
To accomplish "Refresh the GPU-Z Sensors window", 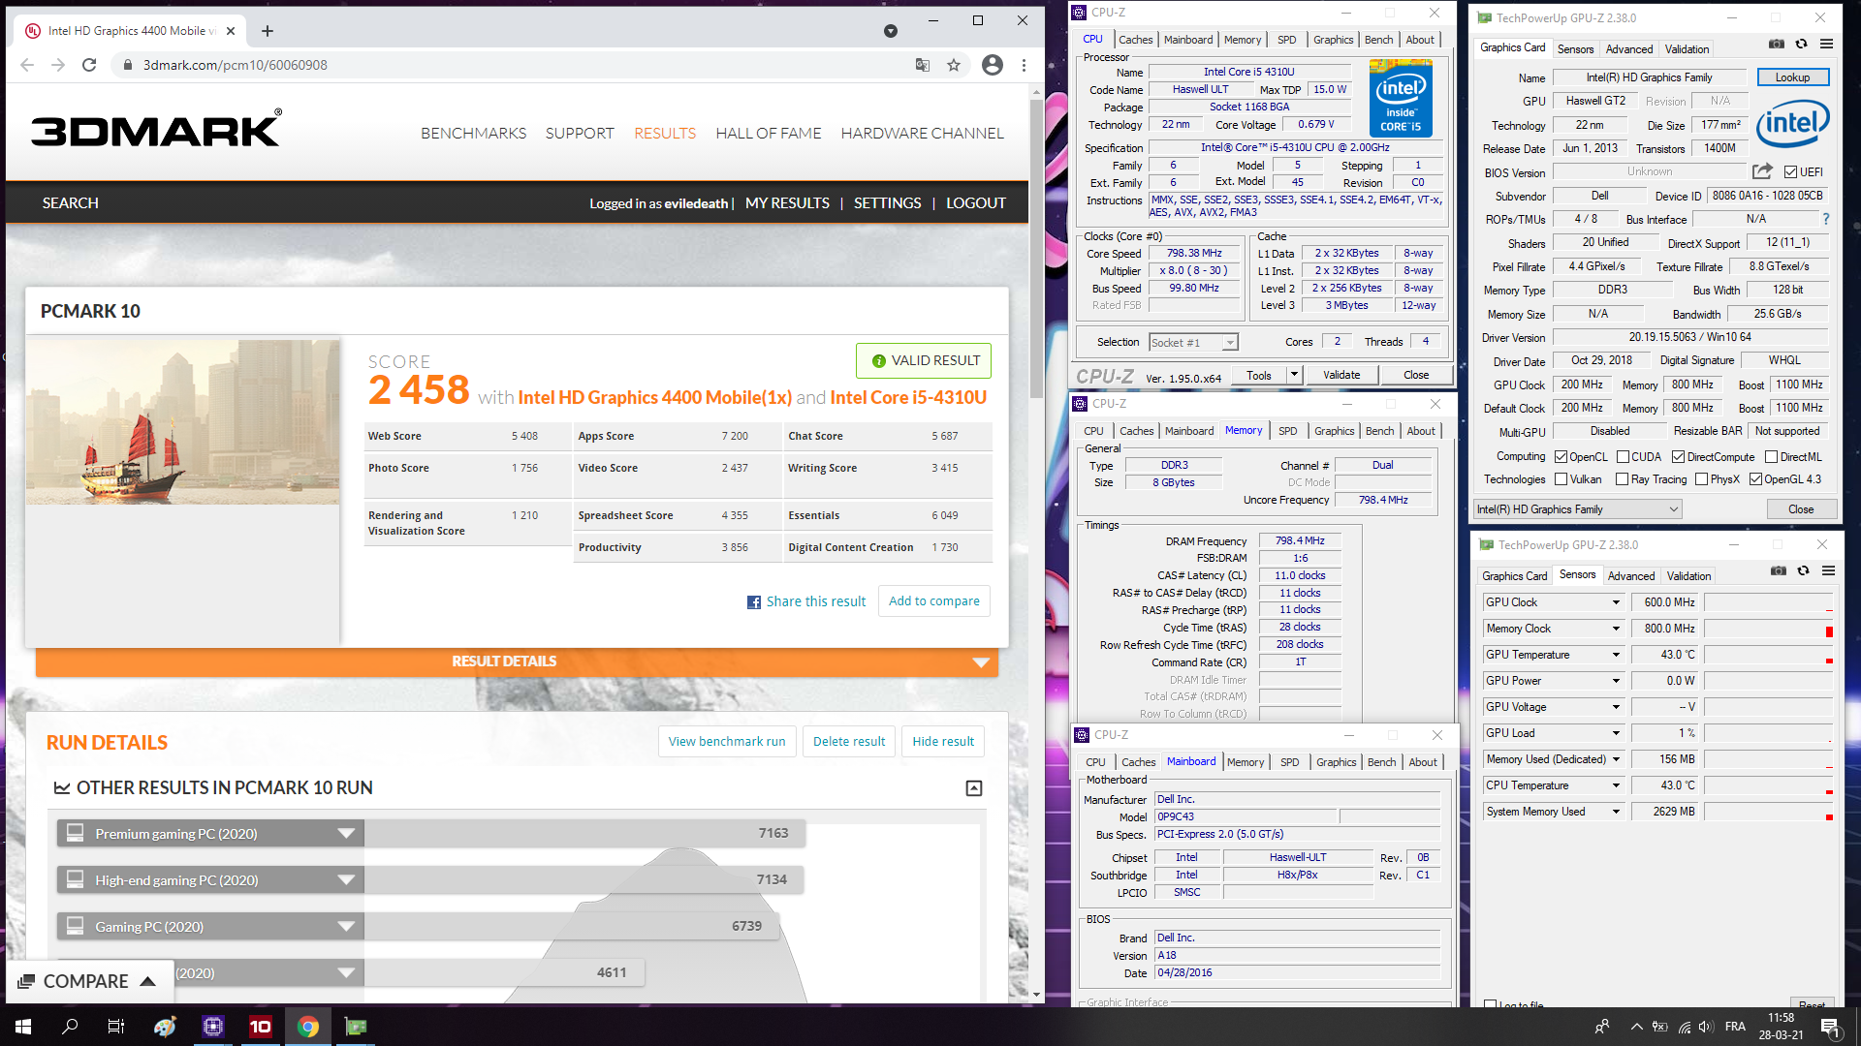I will pyautogui.click(x=1803, y=570).
